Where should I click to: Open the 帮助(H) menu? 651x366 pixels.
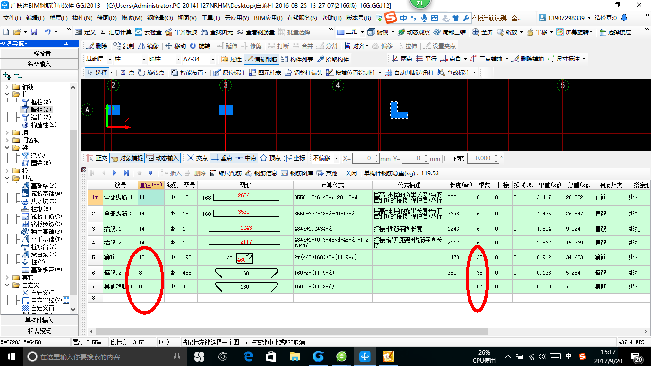tap(332, 18)
